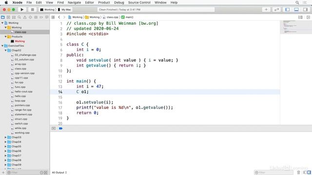Collapse the Chap02 folder

[x=5, y=50]
